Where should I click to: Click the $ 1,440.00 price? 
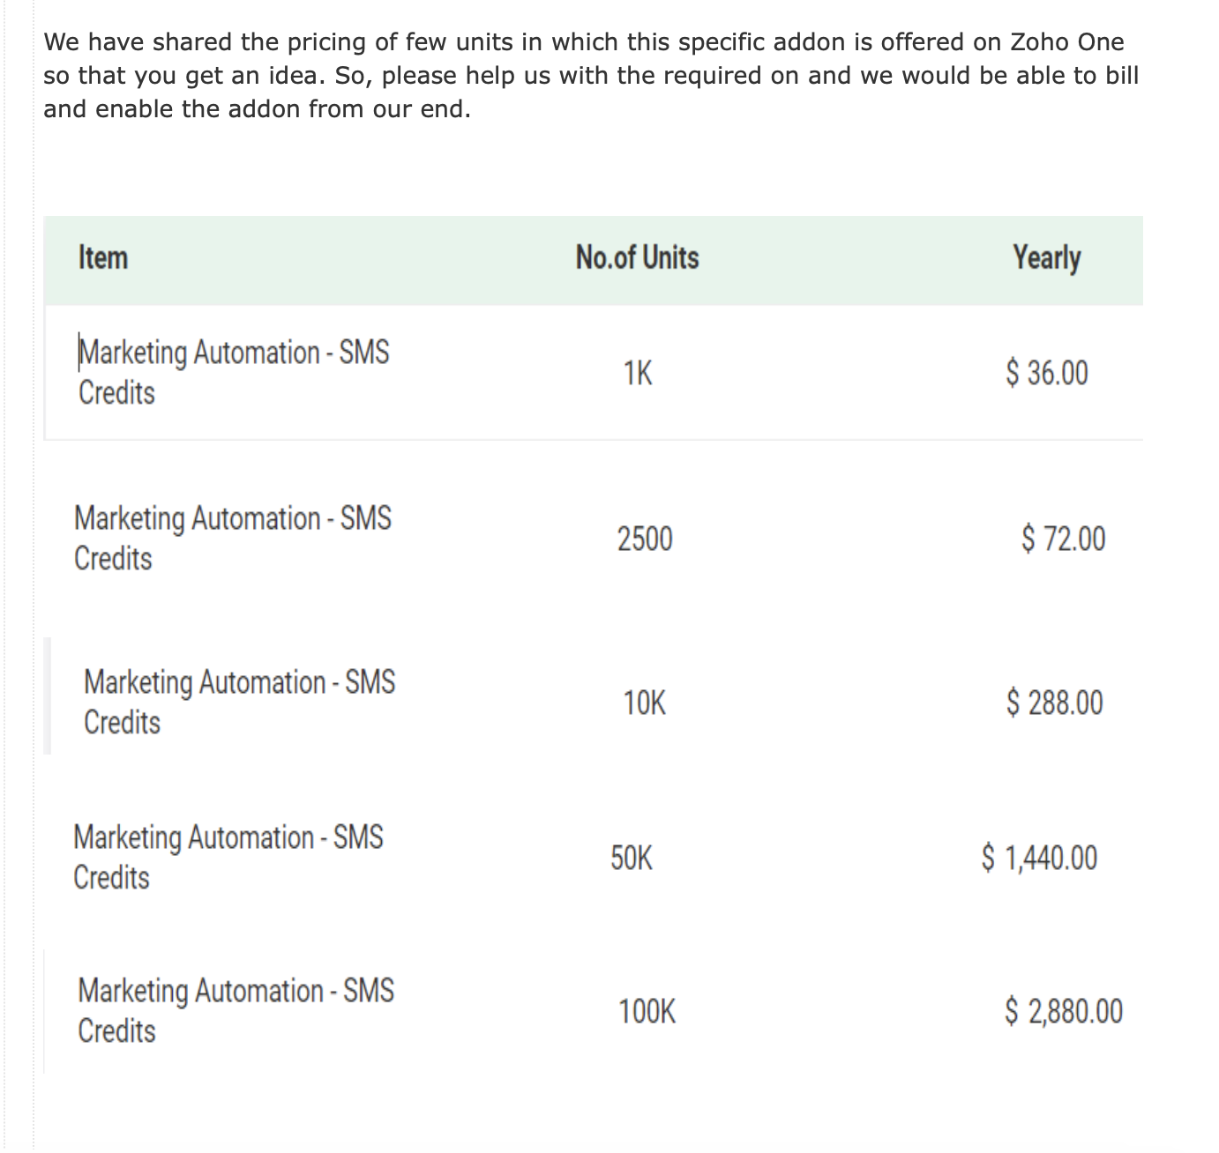pos(1040,857)
